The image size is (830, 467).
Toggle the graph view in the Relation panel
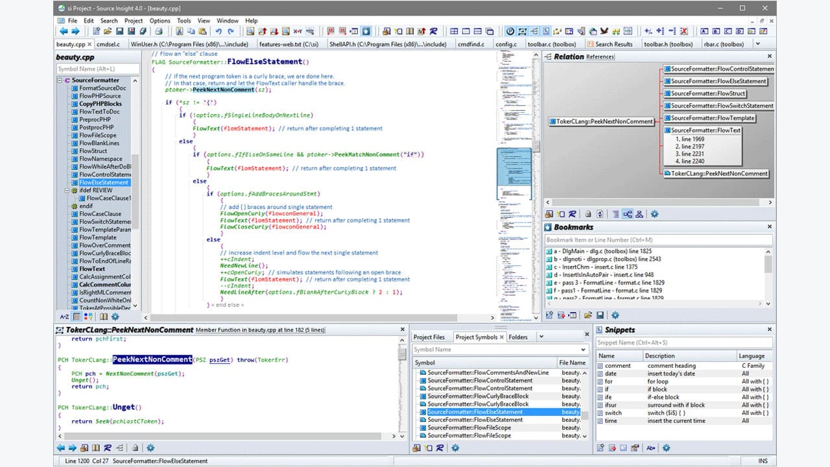pos(628,213)
